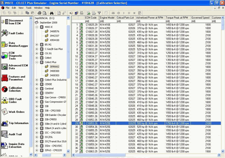Collapse the Celect Plus tree node
The height and width of the screenshot is (158, 225).
coord(37,62)
